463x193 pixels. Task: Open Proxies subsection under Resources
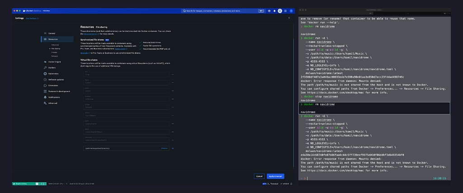54,52
